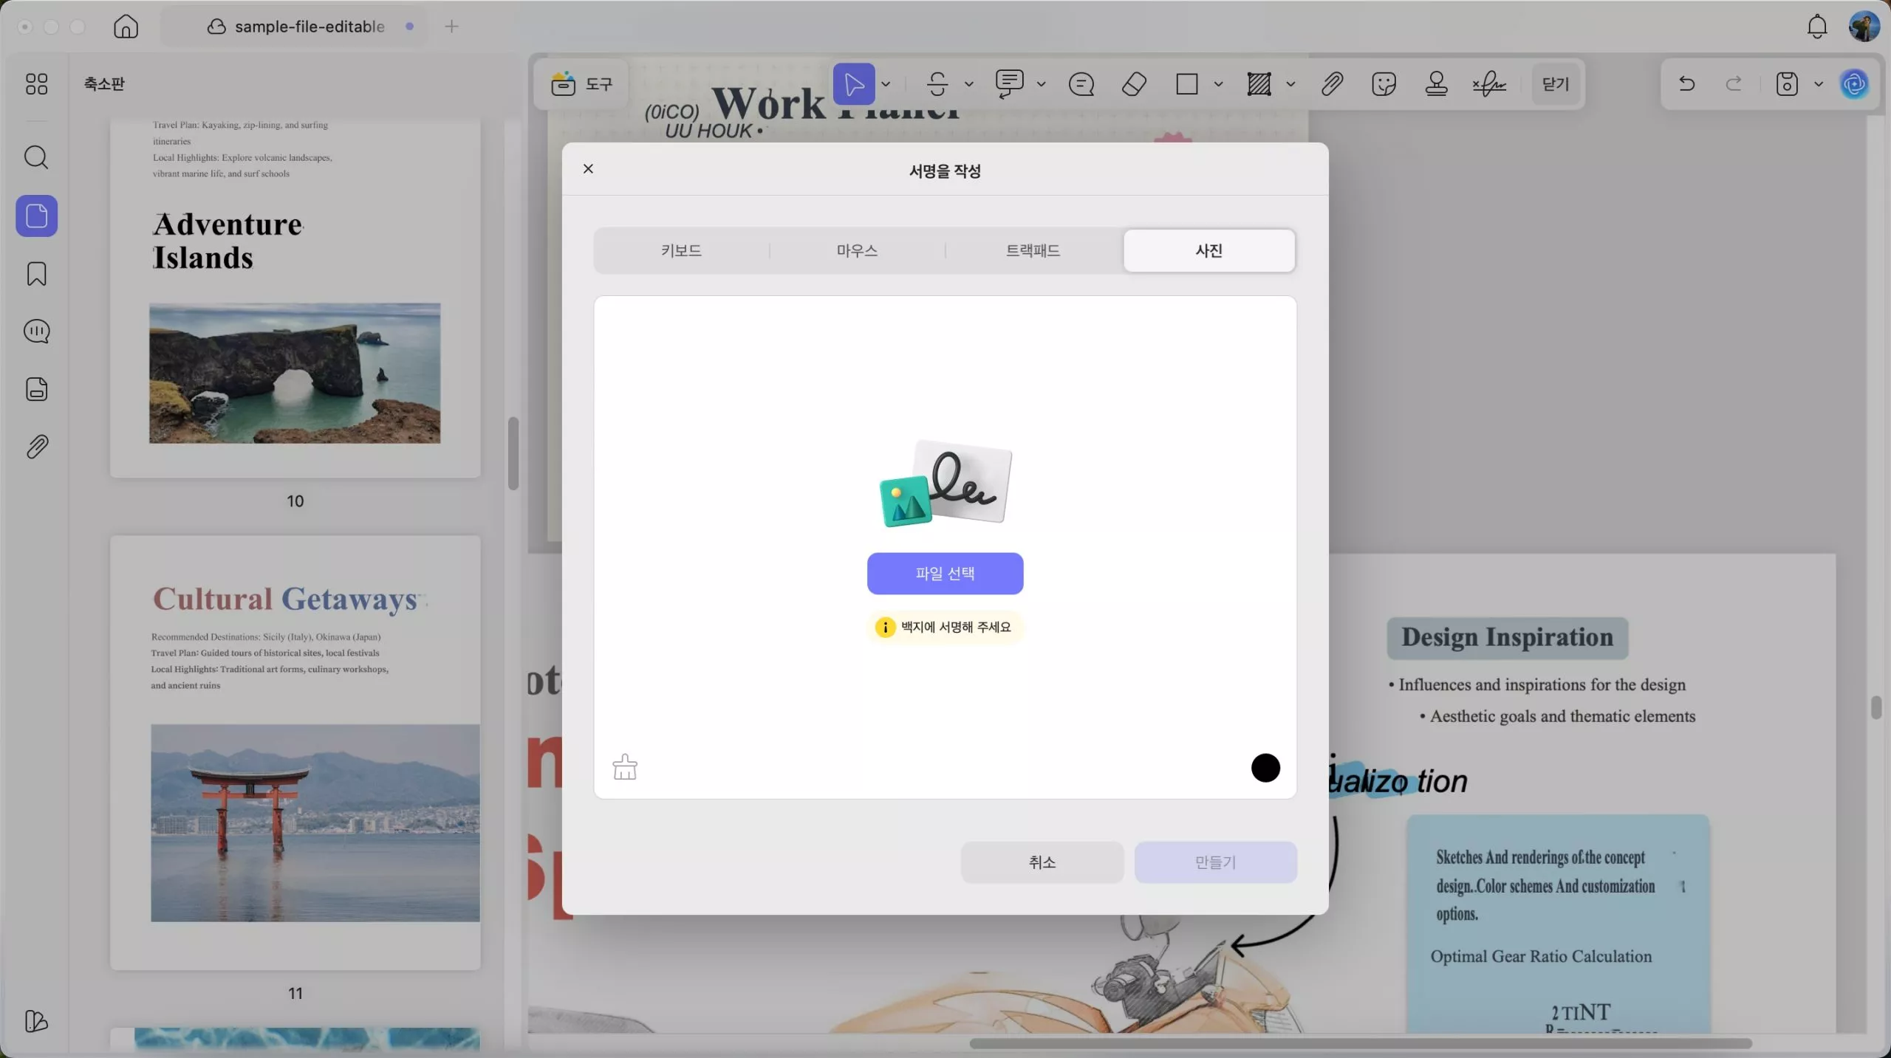Open the 도구 tools menu
The width and height of the screenshot is (1891, 1058).
pyautogui.click(x=582, y=84)
